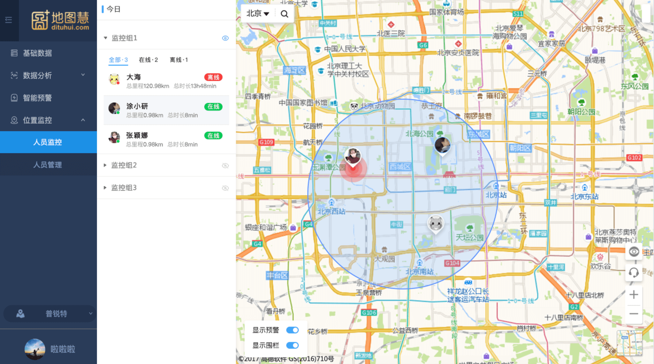
Task: Click the hamburger menu collapse icon
Action: point(9,20)
